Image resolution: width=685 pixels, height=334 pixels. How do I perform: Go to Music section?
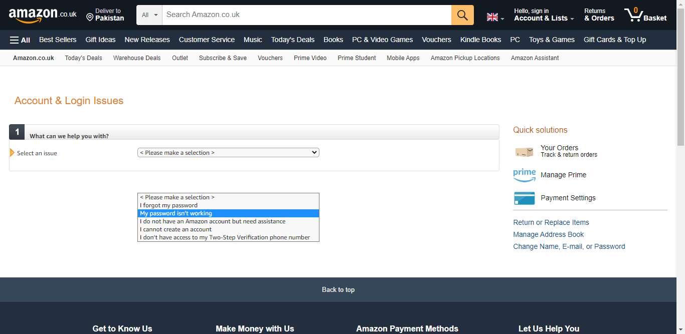[x=253, y=40]
